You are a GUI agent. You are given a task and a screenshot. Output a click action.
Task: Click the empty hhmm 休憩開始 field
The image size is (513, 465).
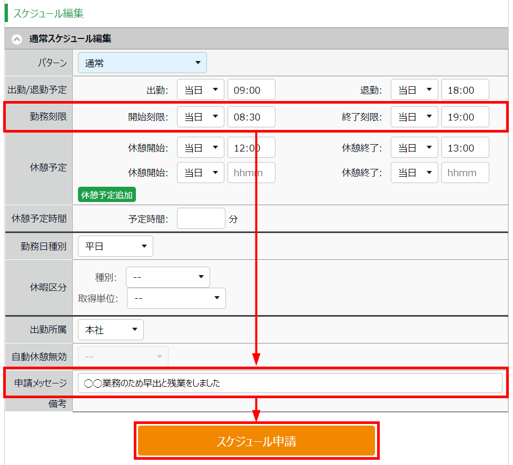click(251, 173)
